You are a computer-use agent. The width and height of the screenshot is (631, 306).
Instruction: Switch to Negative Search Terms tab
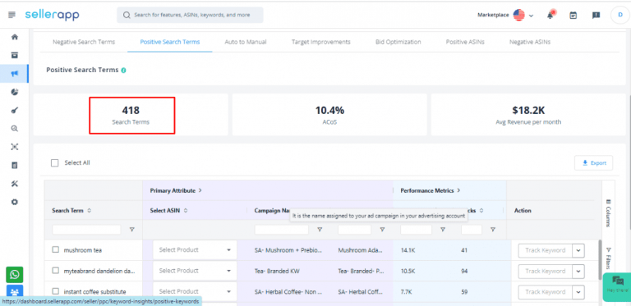[x=84, y=42]
